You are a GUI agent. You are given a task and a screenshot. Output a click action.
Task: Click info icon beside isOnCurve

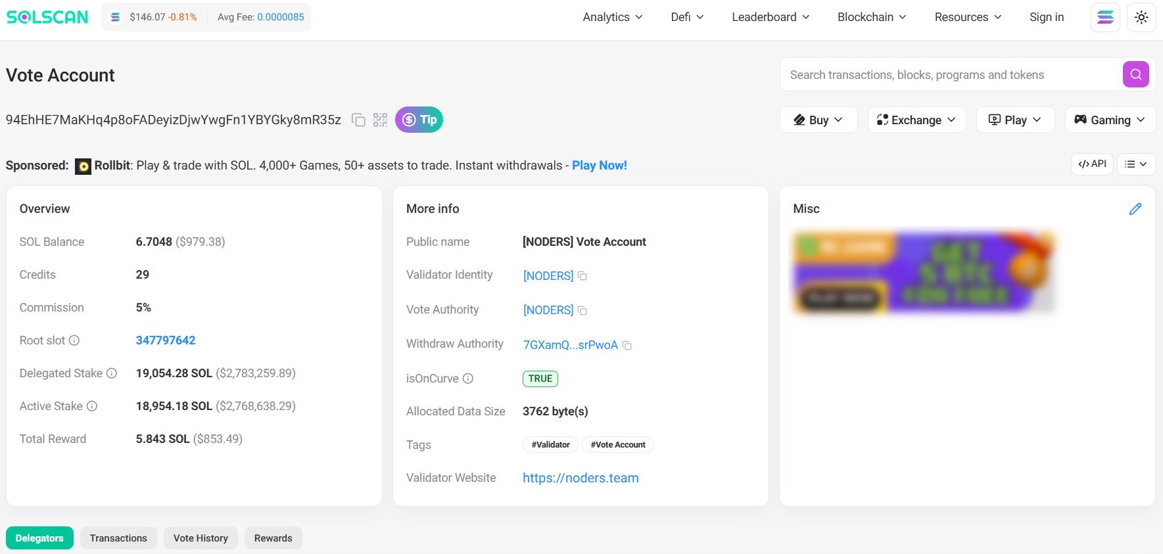(468, 379)
